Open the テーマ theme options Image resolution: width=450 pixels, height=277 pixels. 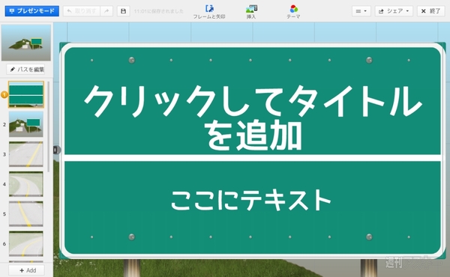tap(293, 12)
